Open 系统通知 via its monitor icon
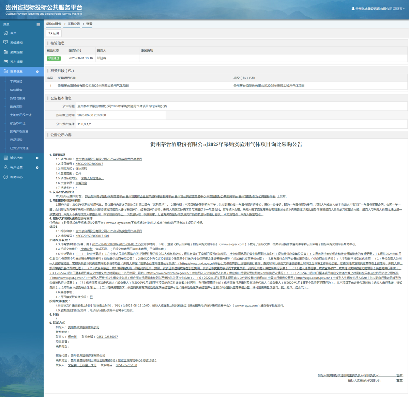Screen dimensions: 409x397 (5, 43)
